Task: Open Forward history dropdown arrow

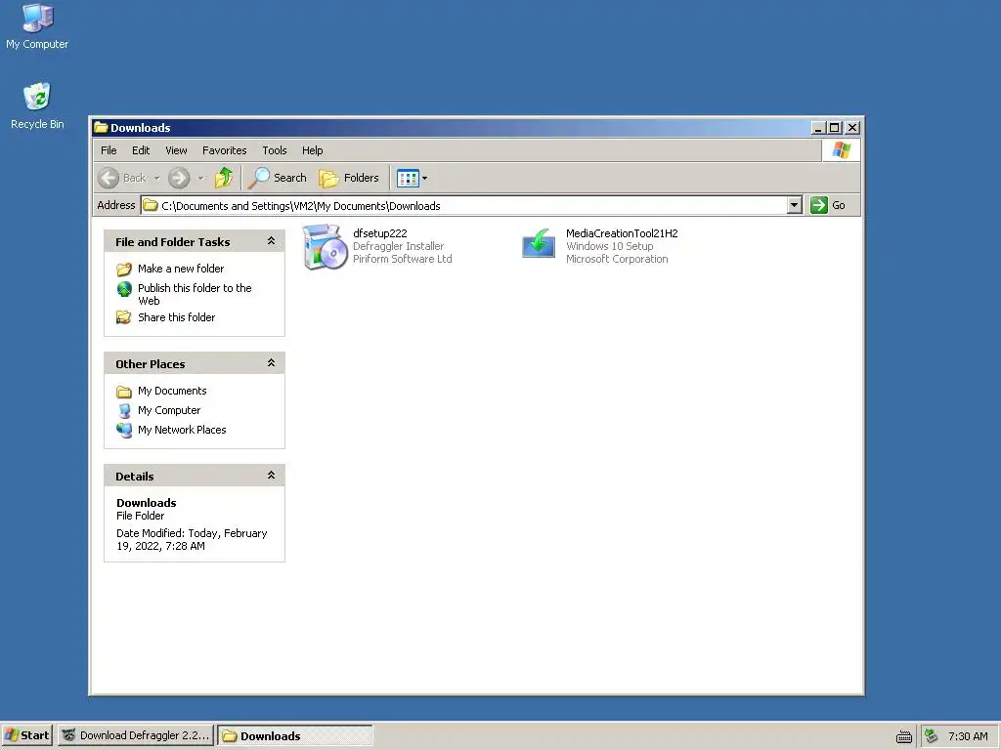Action: 200,178
